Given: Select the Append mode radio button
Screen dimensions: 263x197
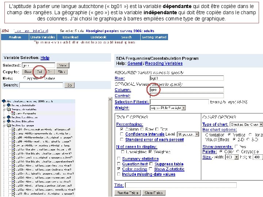Looking at the screenshot, I should (25, 78).
